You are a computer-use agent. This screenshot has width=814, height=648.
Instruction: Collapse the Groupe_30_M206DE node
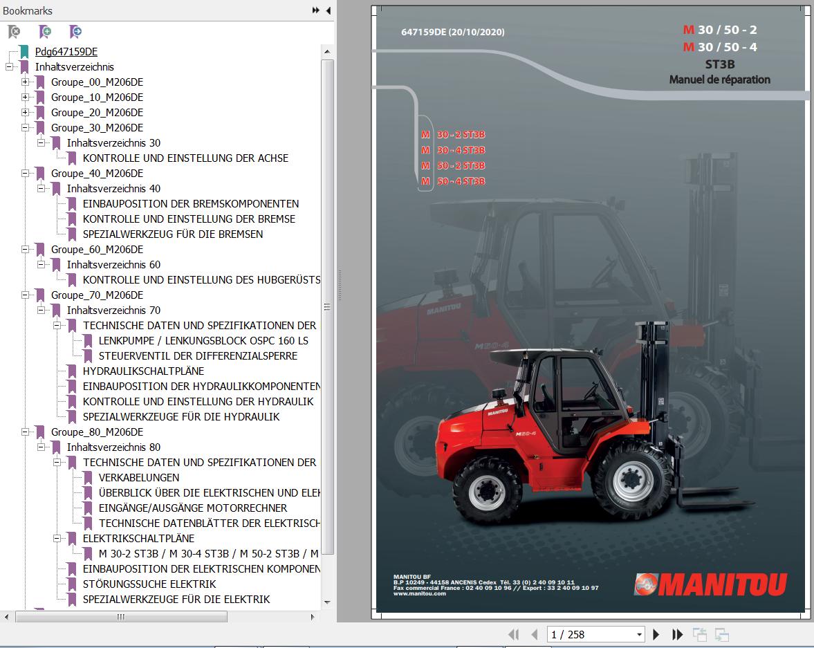pos(25,128)
